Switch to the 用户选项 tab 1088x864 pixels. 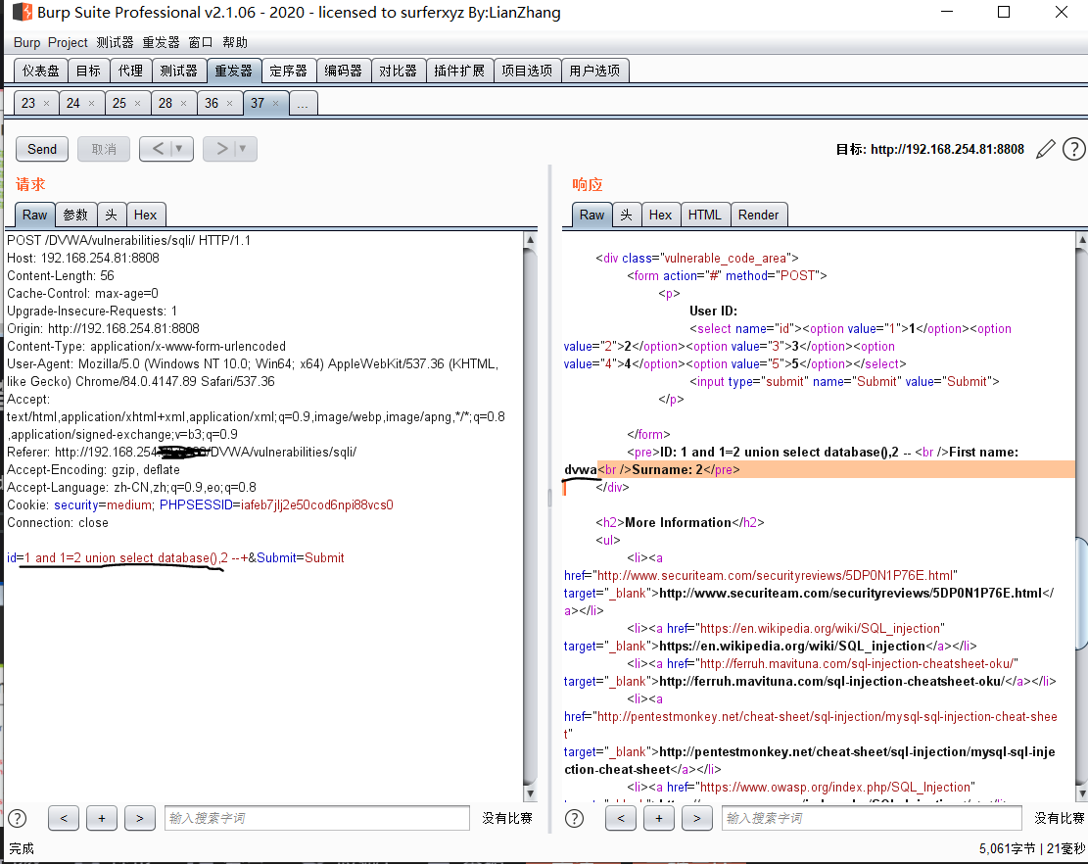[594, 71]
